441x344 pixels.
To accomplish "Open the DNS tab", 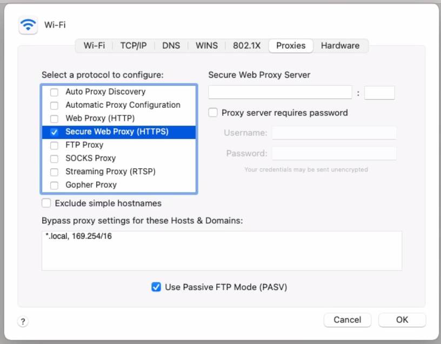I will click(x=171, y=46).
